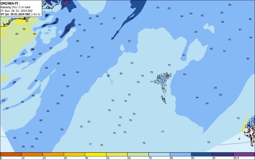Click the humidity value '75' near Shetland
This screenshot has width=255, height=160.
(x=238, y=118)
